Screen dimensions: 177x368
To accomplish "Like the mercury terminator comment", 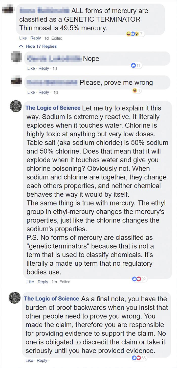I will [x=23, y=38].
